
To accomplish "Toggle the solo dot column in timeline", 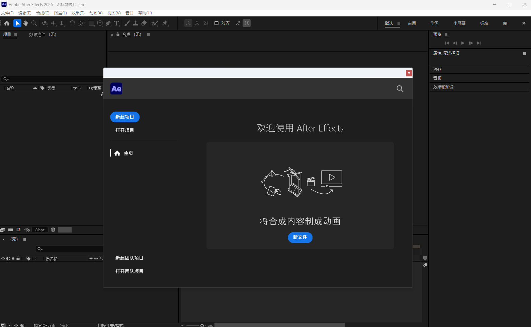I will click(13, 259).
